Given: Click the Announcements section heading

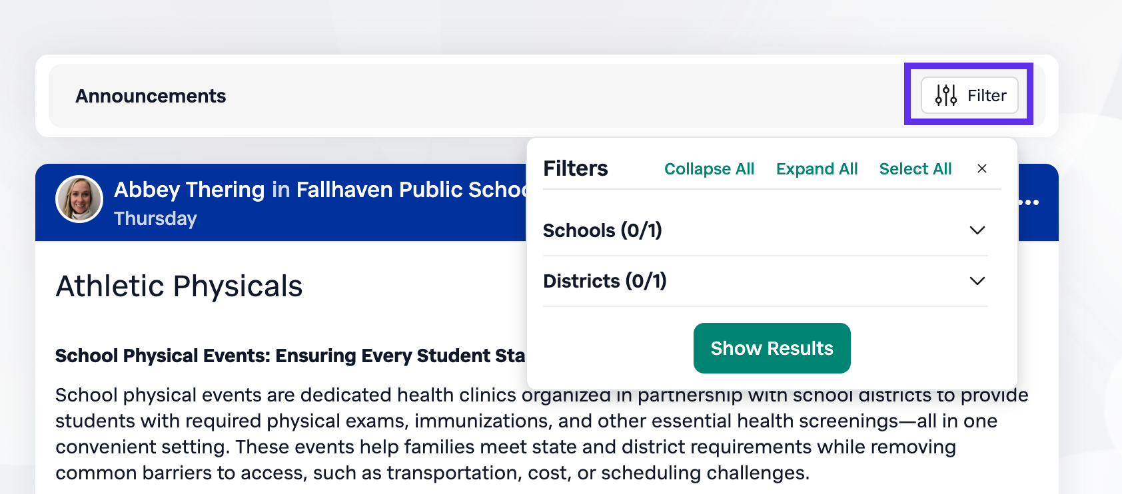Looking at the screenshot, I should pos(151,96).
